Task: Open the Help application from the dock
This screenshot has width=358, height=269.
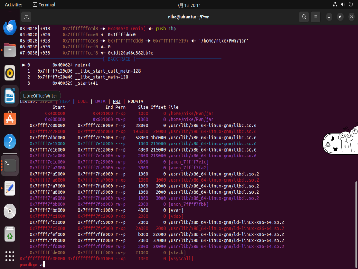Action: coord(10,141)
